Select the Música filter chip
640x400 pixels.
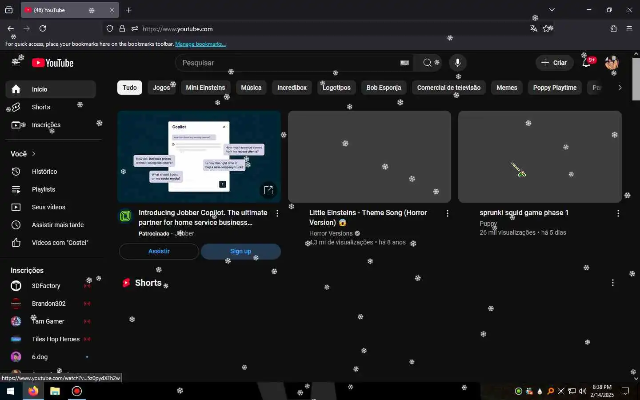251,88
